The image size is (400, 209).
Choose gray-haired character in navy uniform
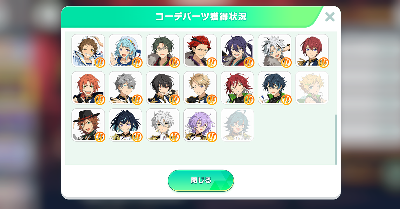click(126, 88)
